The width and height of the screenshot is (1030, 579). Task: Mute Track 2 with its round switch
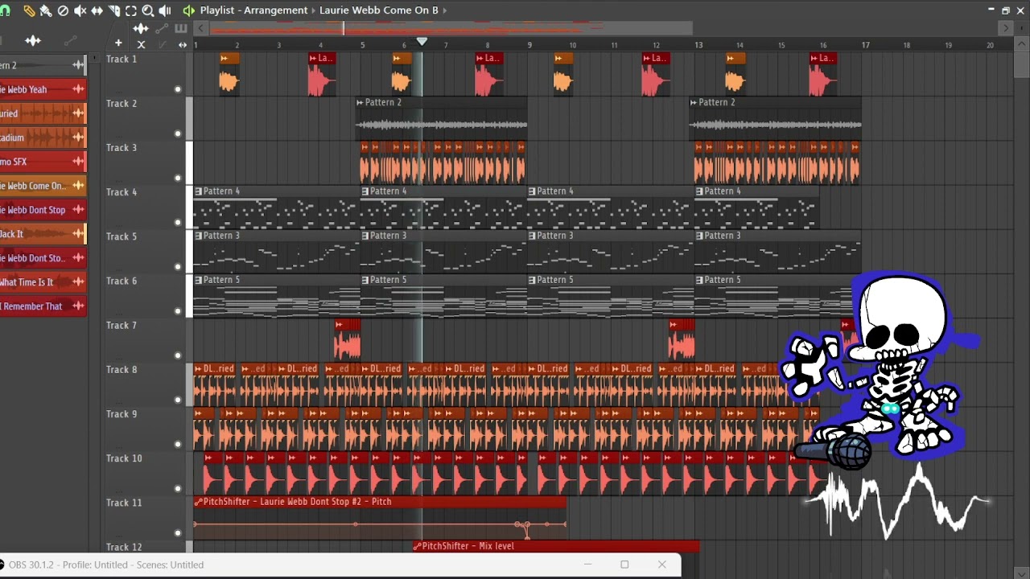[178, 133]
